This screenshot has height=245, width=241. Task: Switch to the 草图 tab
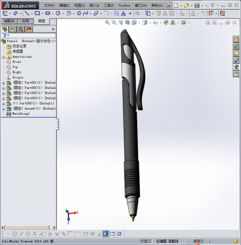42,21
